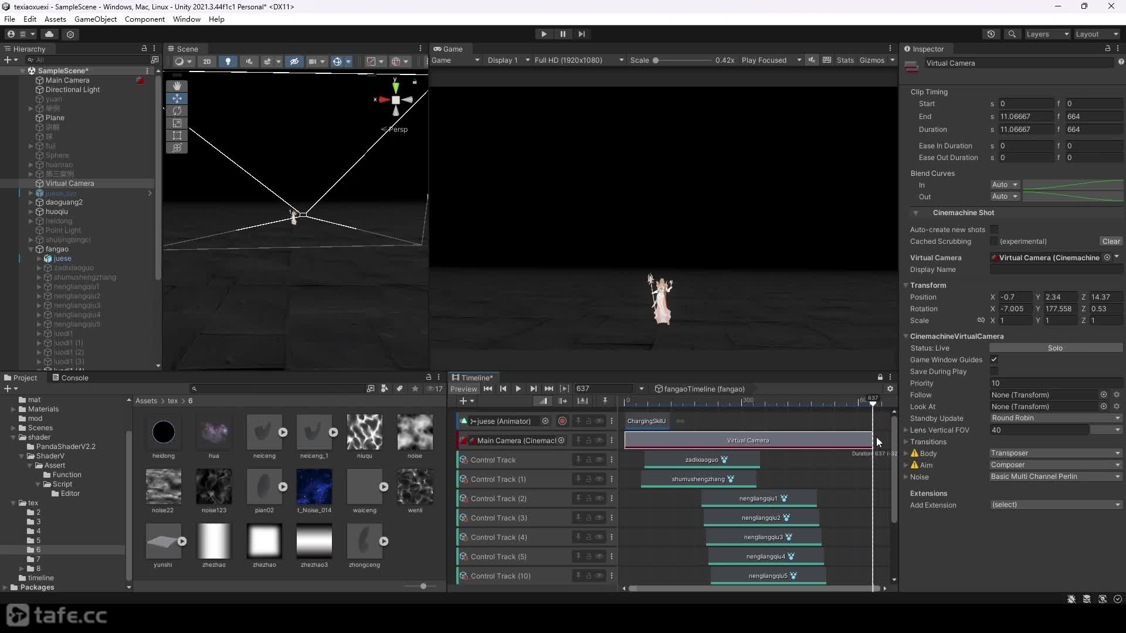Toggle the Game Window Guides checkbox

(993, 359)
